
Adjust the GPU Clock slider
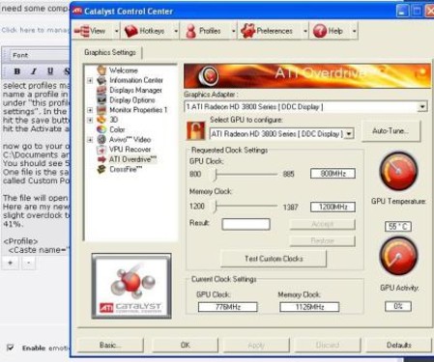(216, 175)
